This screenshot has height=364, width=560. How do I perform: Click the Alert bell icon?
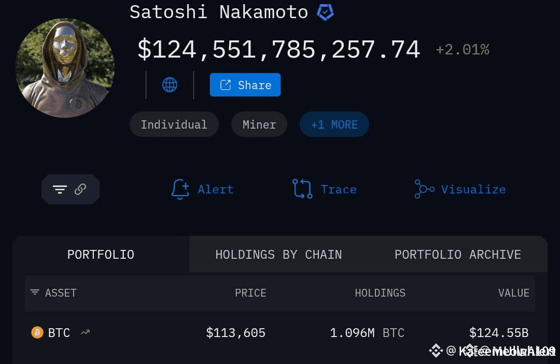click(x=180, y=189)
